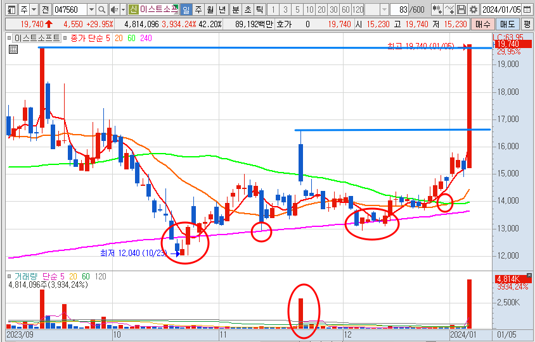
Task: Select the daily '일' chart period
Action: click(186, 9)
